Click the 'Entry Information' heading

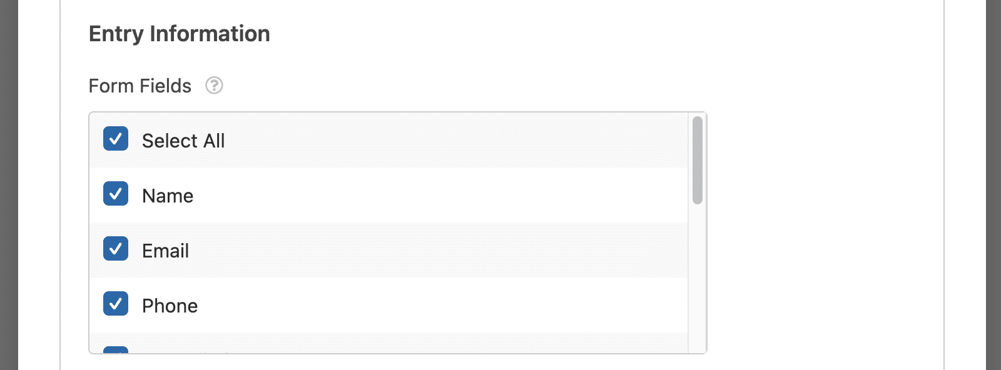180,34
